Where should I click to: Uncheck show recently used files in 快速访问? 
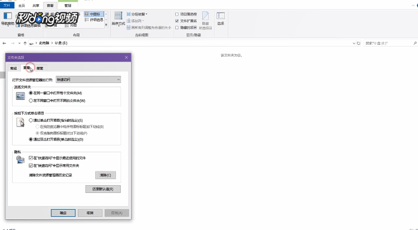coord(30,158)
